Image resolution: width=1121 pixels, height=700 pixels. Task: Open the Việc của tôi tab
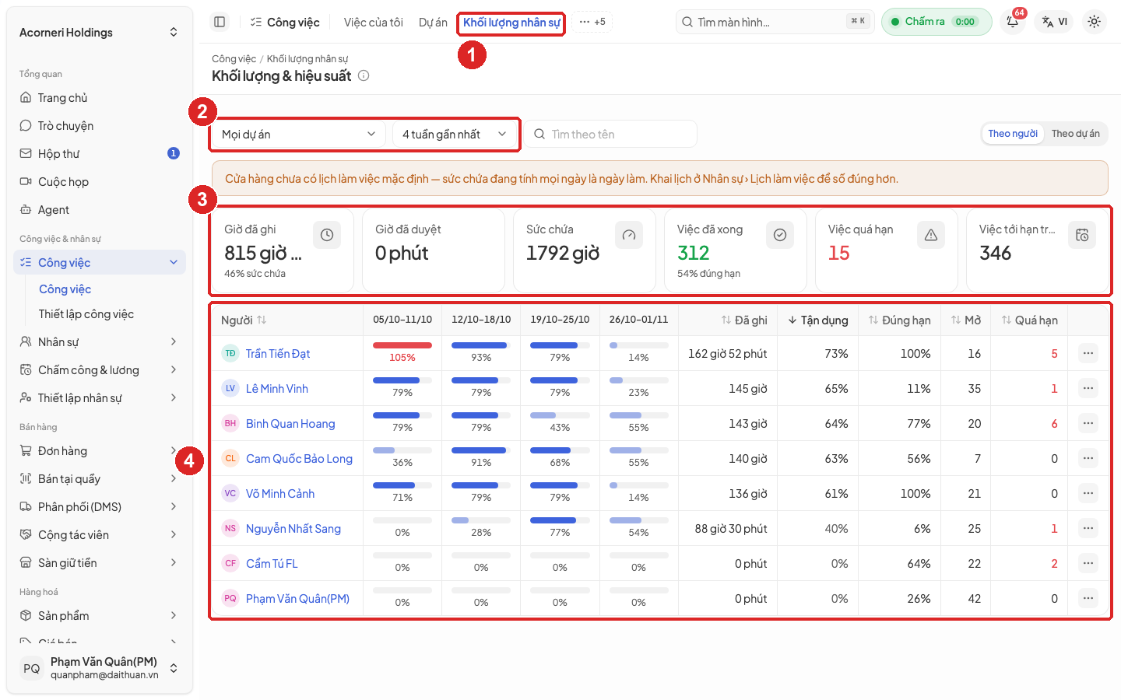point(374,23)
